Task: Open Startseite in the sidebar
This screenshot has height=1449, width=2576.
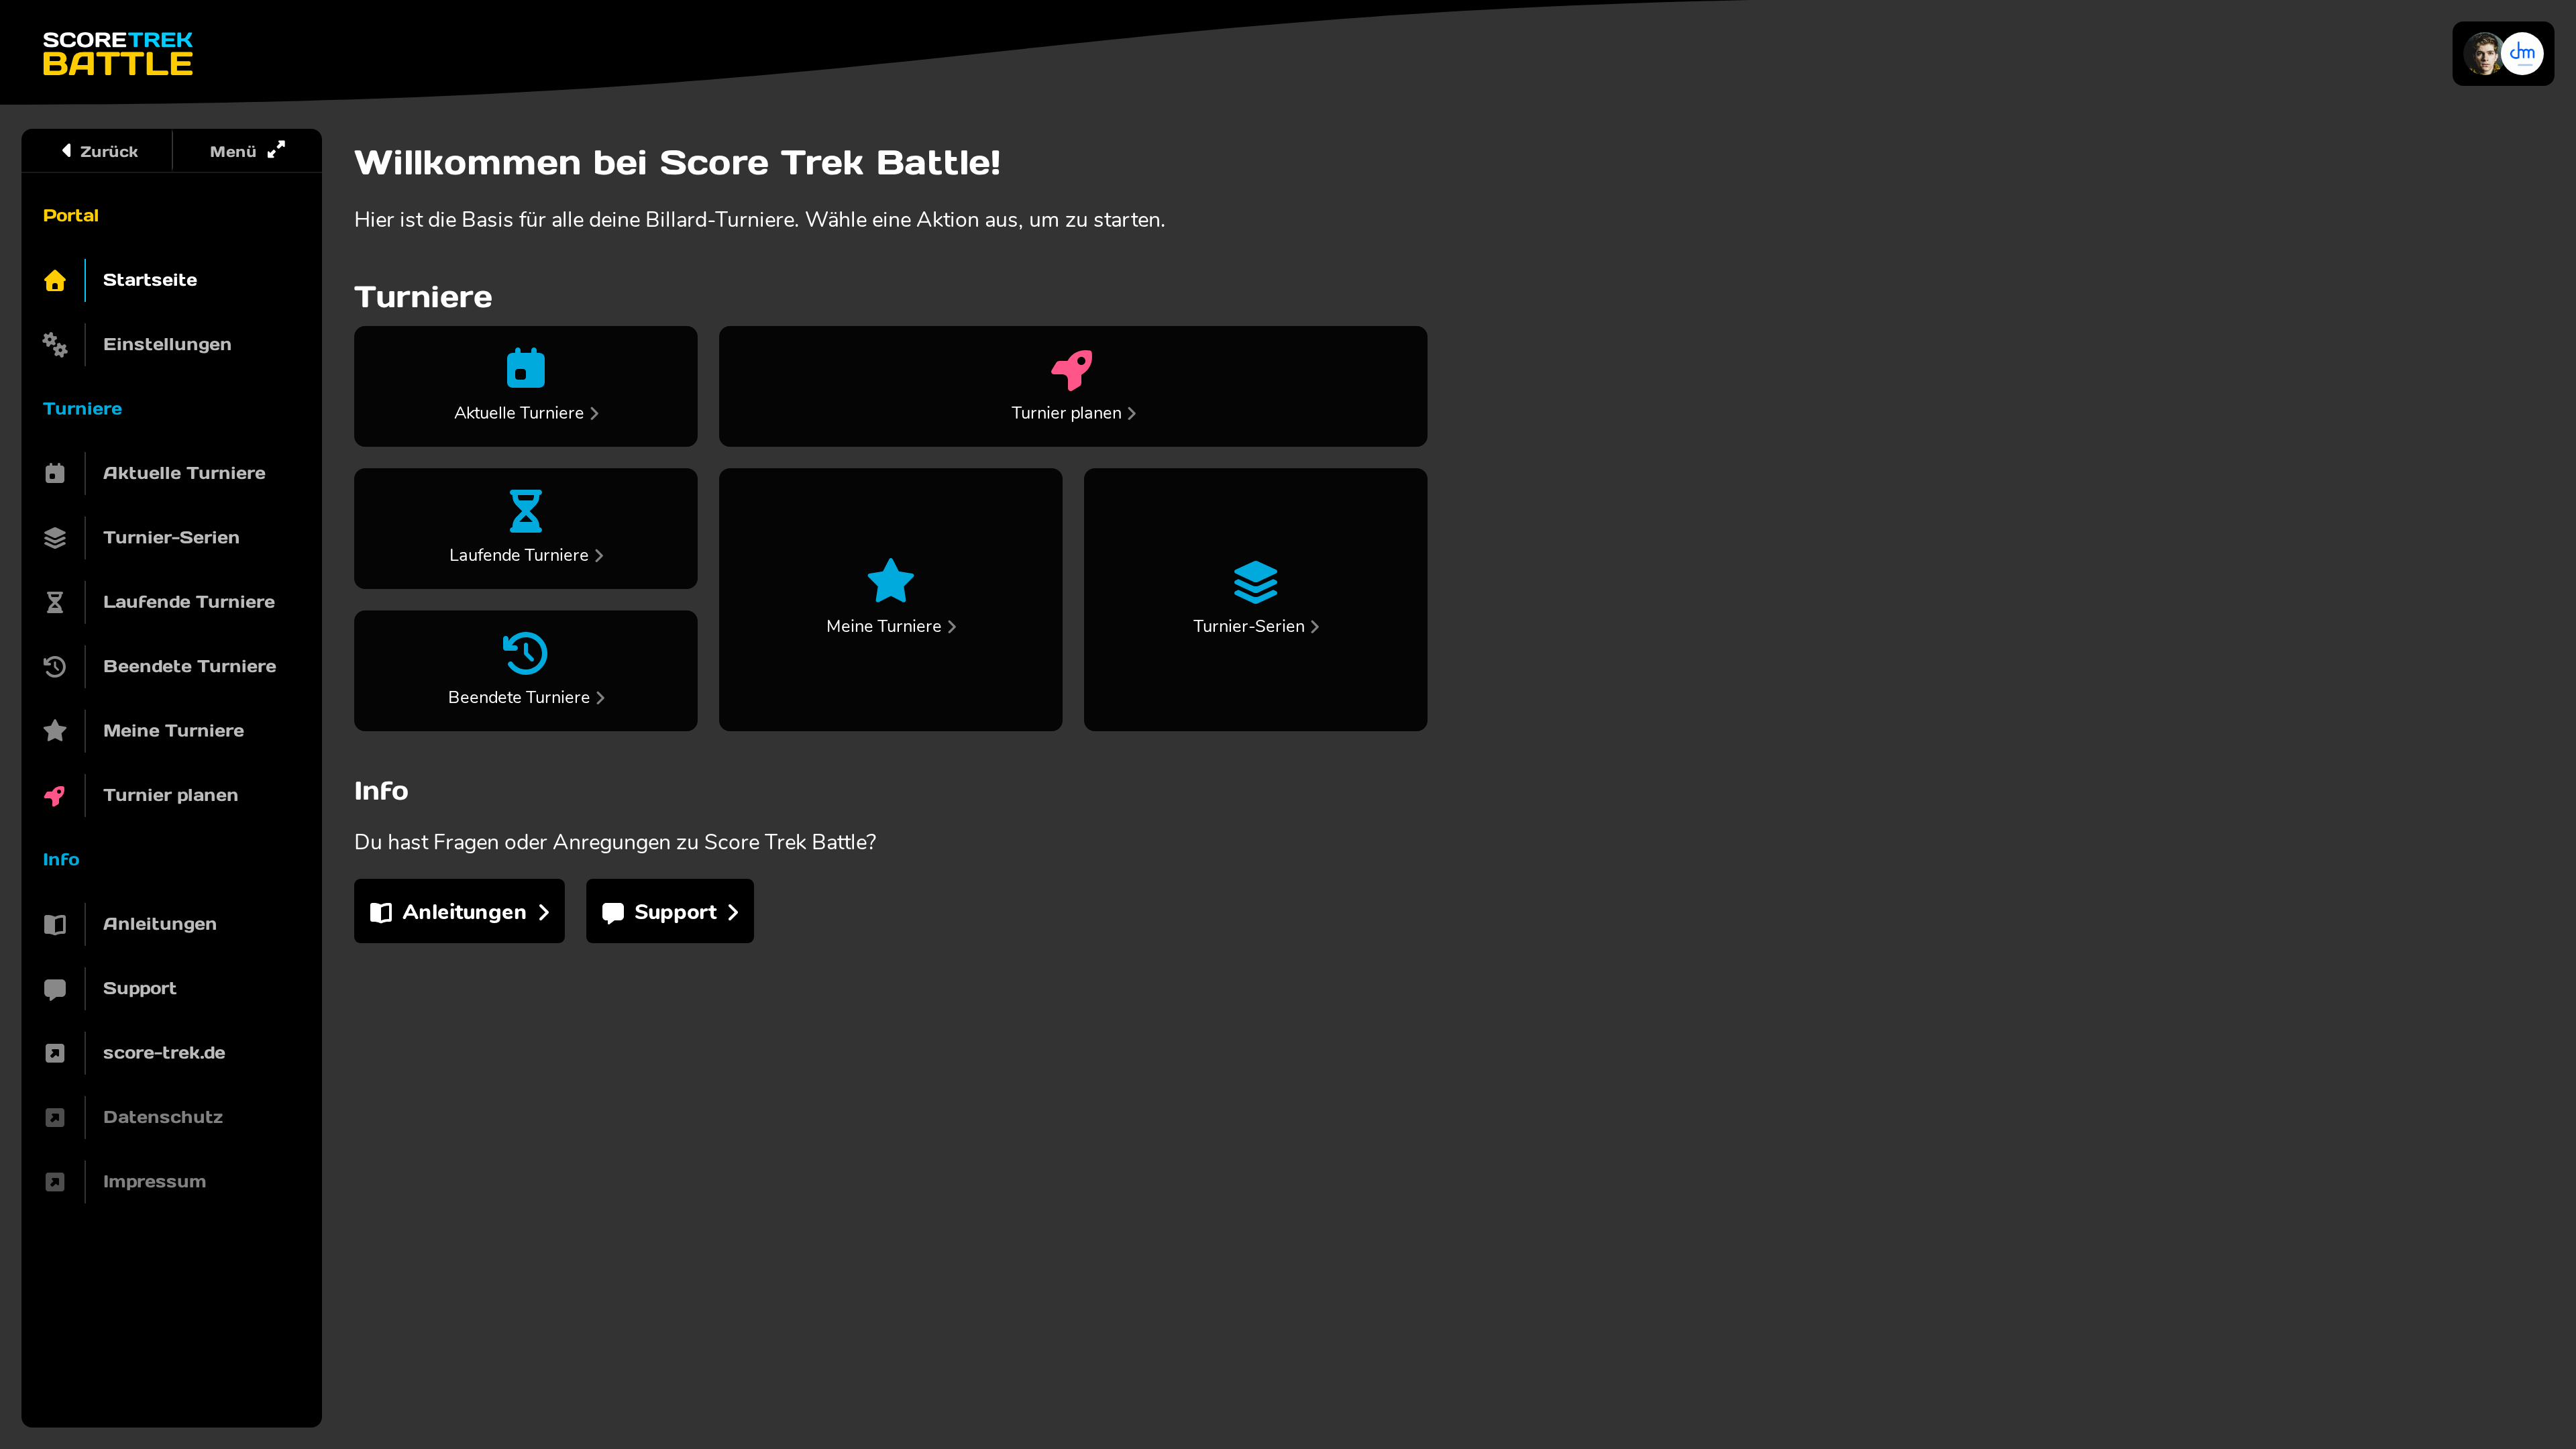Action: [150, 280]
